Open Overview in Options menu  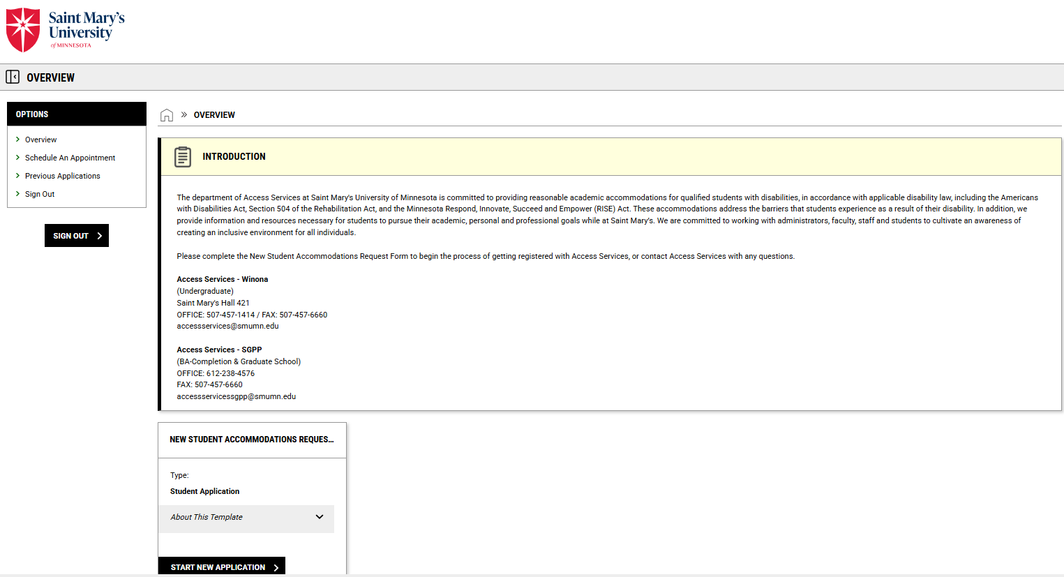pos(41,140)
